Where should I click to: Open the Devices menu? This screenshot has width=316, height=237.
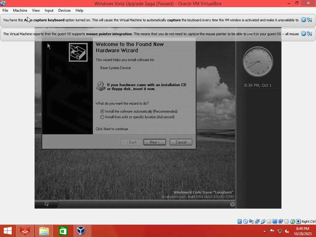[64, 10]
